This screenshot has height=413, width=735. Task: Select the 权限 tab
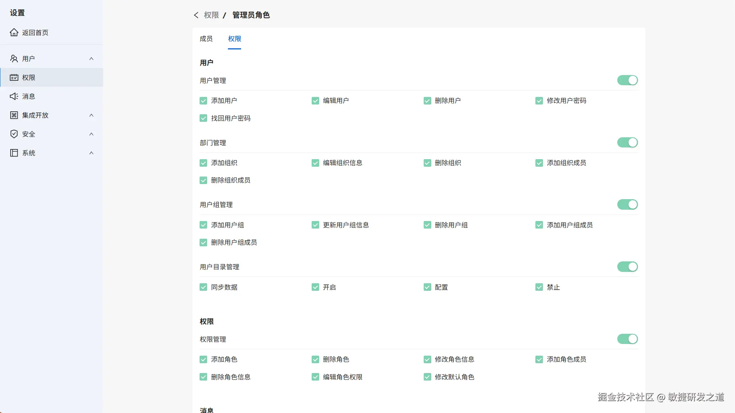pyautogui.click(x=234, y=39)
